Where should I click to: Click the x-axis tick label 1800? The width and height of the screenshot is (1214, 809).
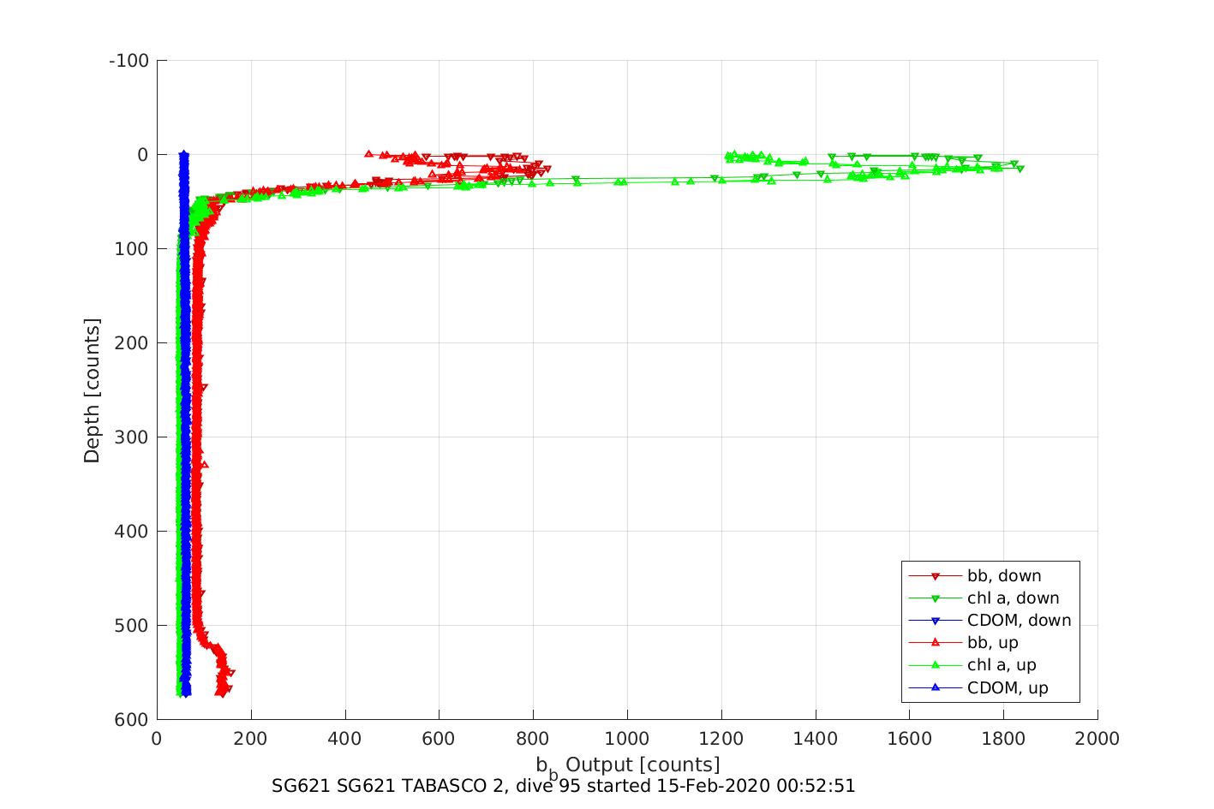(1003, 739)
